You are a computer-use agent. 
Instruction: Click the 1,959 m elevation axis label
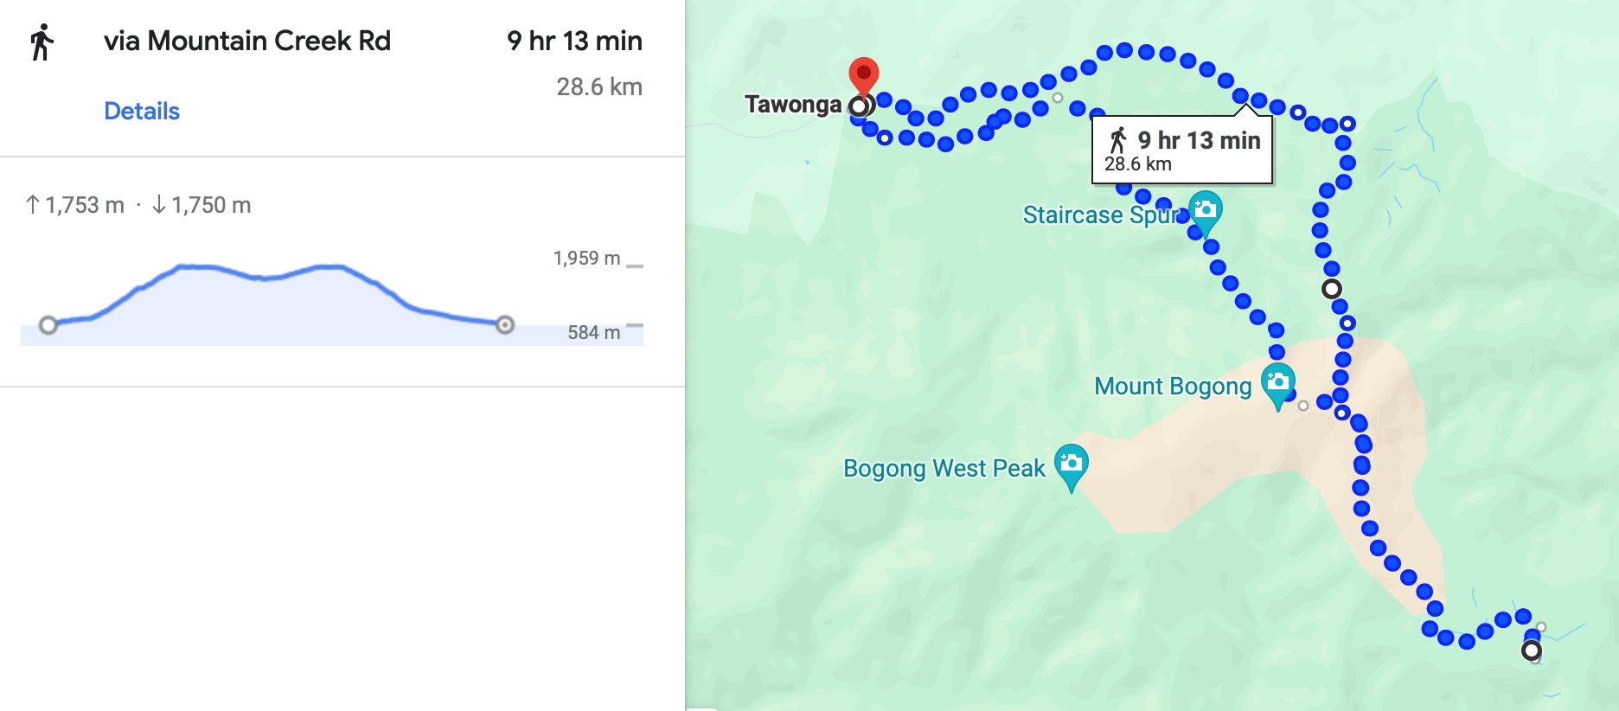[x=586, y=259]
